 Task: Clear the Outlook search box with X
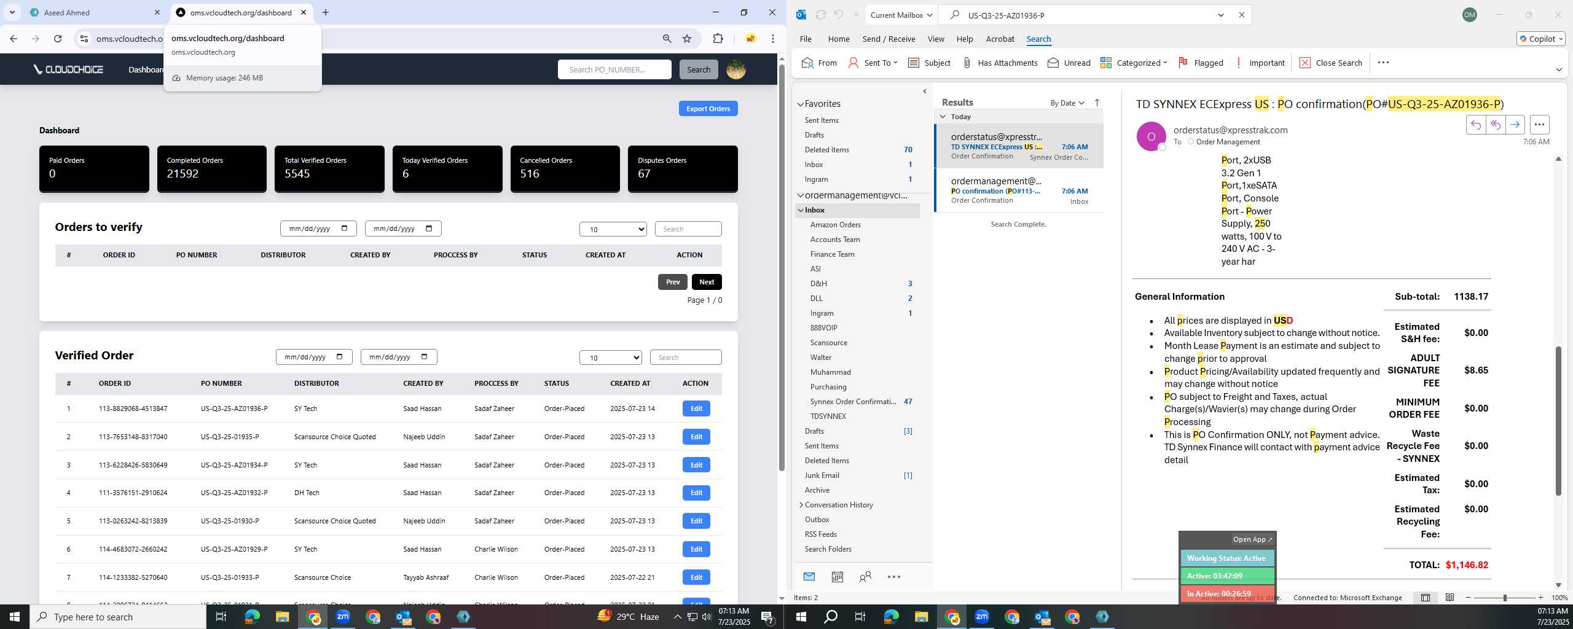click(1242, 15)
